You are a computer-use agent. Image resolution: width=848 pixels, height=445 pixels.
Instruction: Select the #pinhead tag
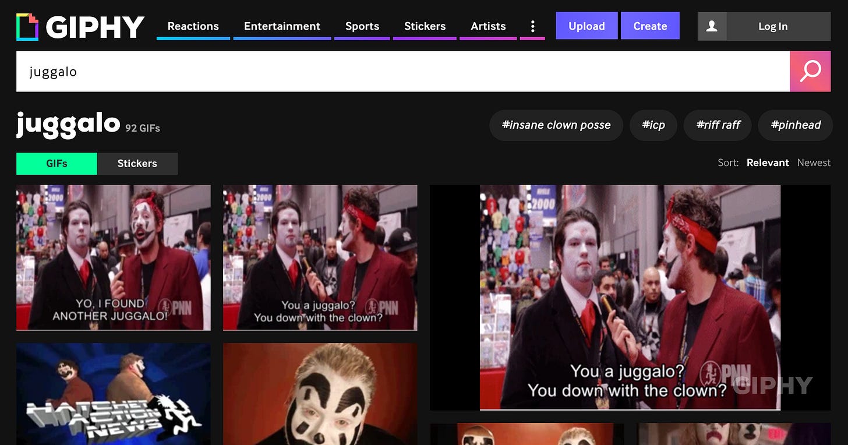(x=796, y=125)
